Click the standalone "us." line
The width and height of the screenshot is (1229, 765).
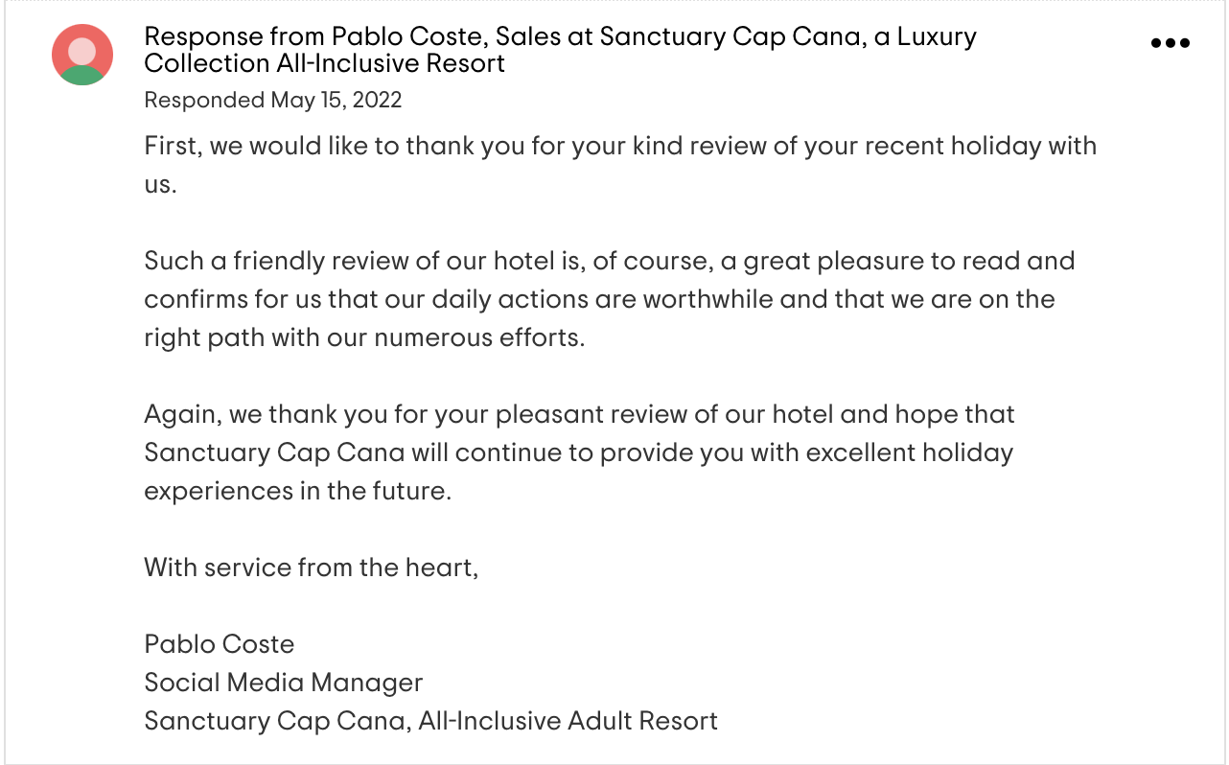(x=160, y=184)
